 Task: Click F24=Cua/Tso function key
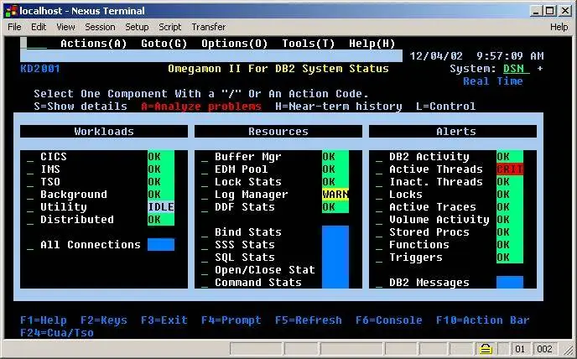click(57, 333)
